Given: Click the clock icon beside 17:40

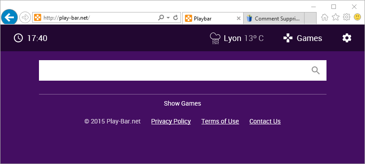Looking at the screenshot, I should (x=18, y=38).
